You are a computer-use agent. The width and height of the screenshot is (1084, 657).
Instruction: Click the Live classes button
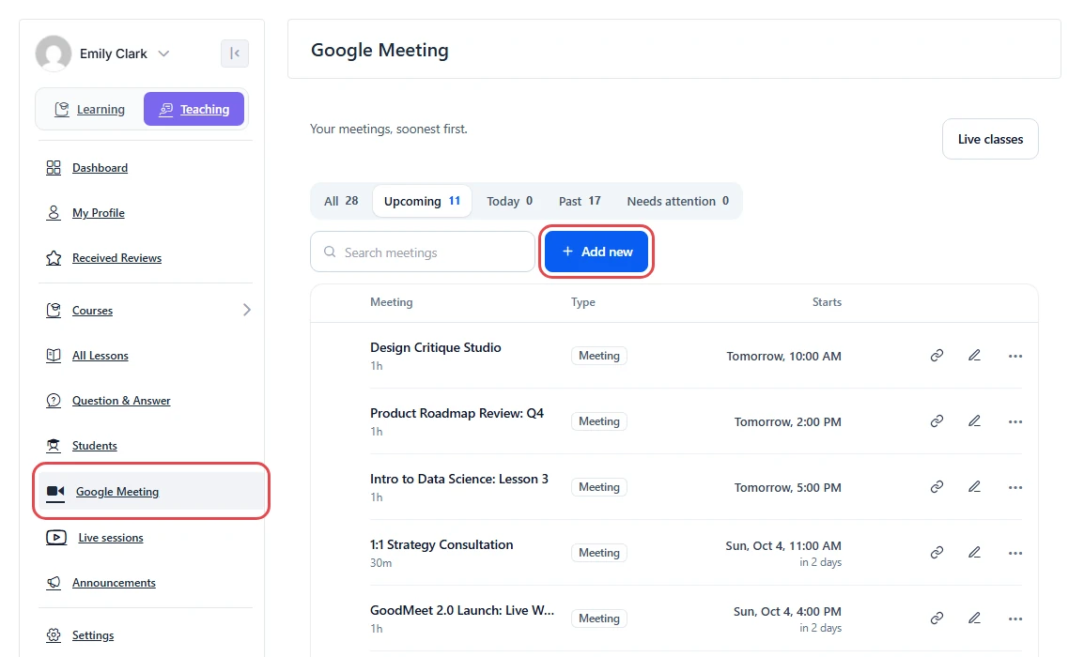pos(990,139)
